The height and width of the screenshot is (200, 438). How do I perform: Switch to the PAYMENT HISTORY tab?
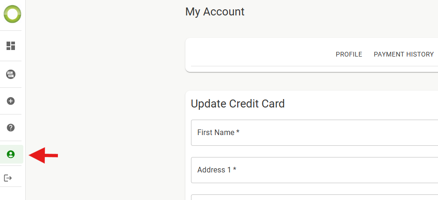(x=403, y=54)
